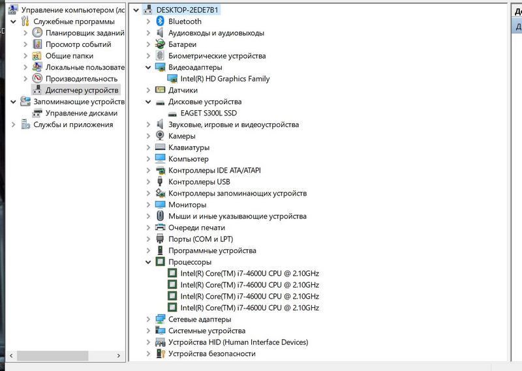
Task: Collapse the Процессоры category
Action: point(149,262)
